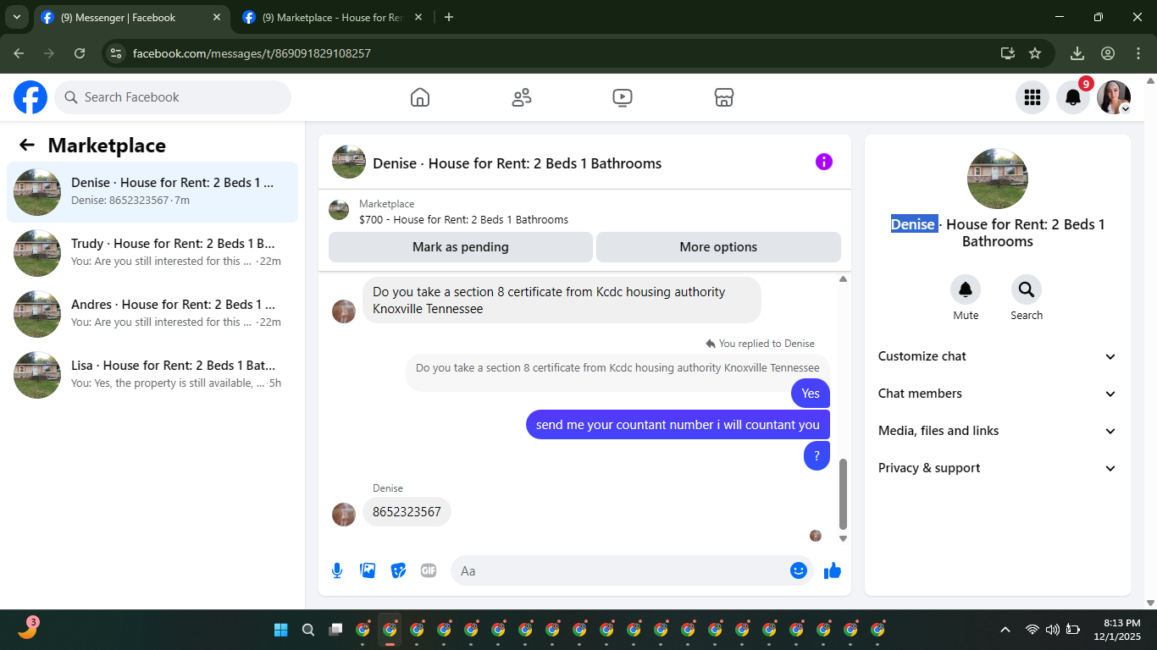Open Chrome three-dot menu
Screen dimensions: 1157x650
pyautogui.click(x=1138, y=53)
